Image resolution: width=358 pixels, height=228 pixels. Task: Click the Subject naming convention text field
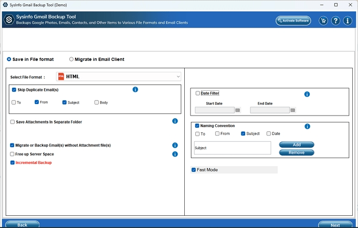pos(233,148)
